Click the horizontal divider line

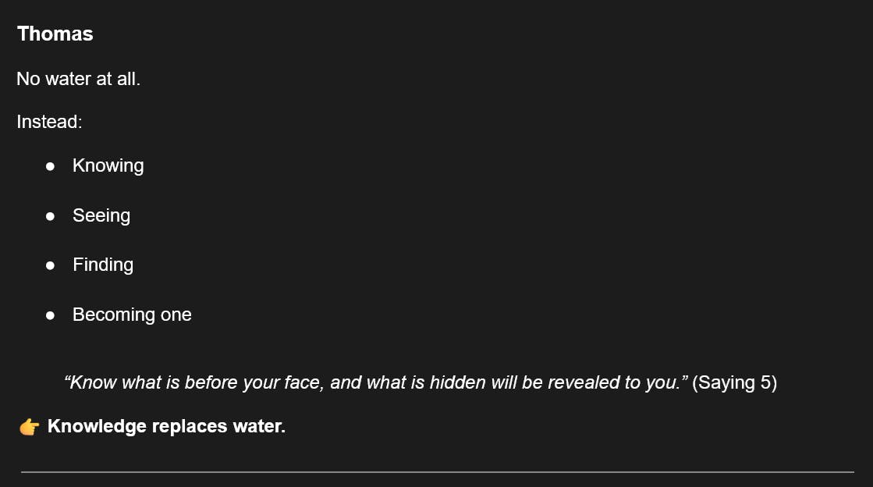pyautogui.click(x=437, y=472)
